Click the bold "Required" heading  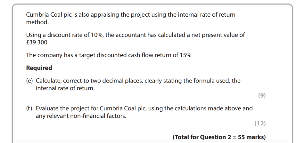click(39, 68)
